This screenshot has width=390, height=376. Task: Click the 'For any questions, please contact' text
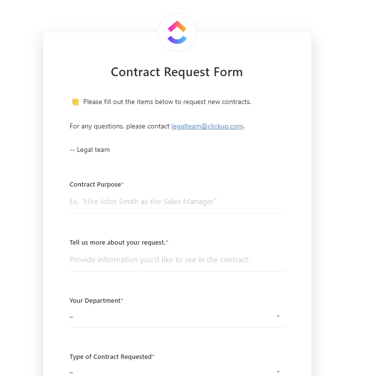tap(120, 126)
